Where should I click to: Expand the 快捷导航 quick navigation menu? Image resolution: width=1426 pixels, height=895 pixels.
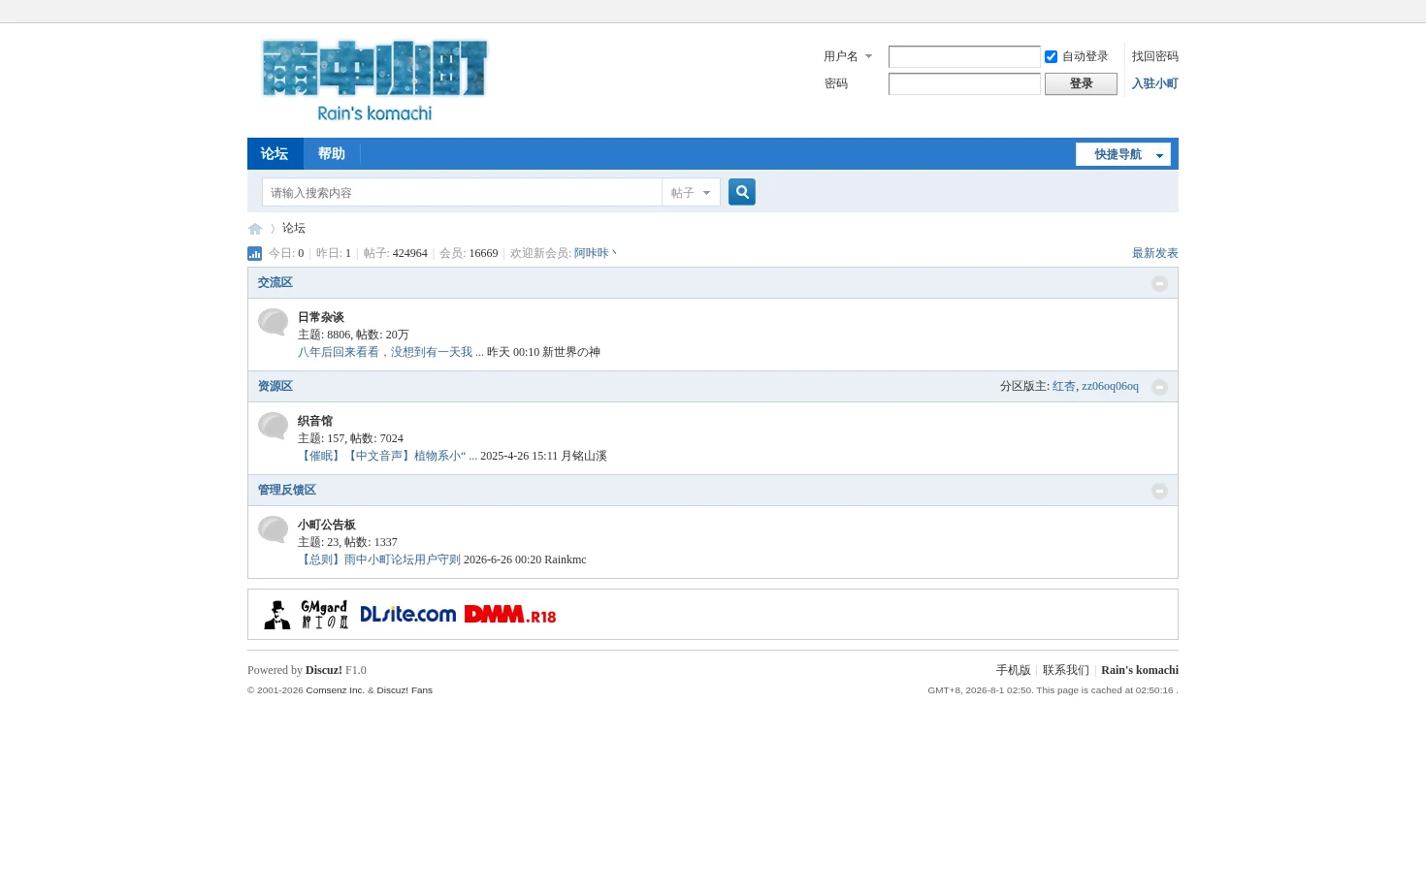[x=1123, y=154]
